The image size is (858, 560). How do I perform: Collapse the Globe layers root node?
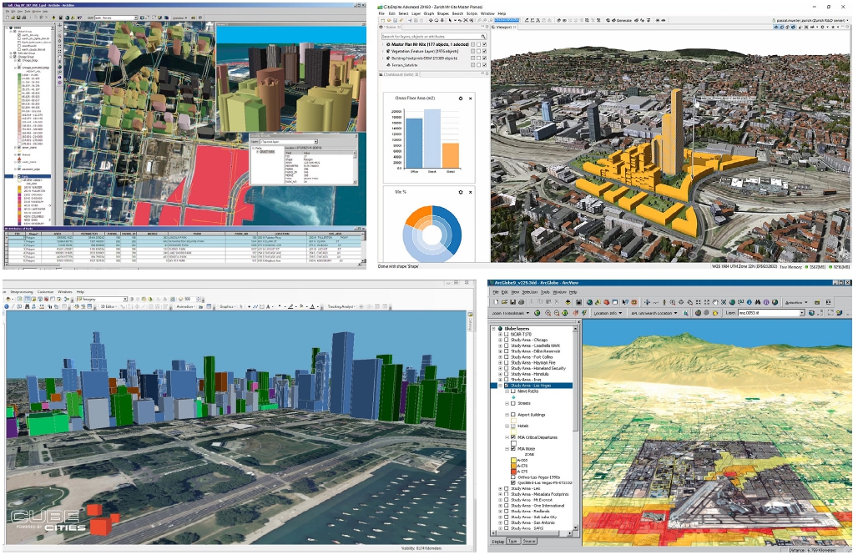[493, 329]
